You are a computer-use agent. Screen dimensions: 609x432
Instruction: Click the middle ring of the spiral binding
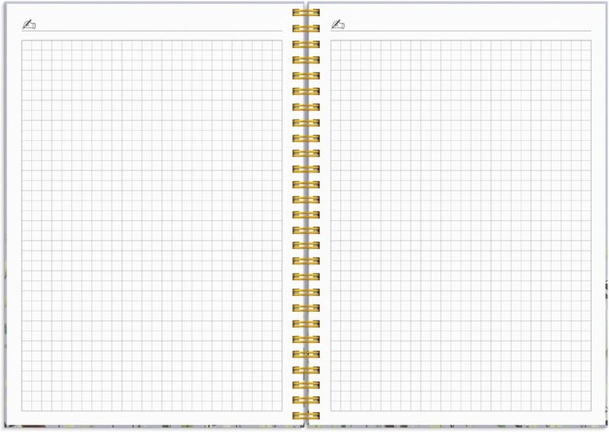point(305,215)
